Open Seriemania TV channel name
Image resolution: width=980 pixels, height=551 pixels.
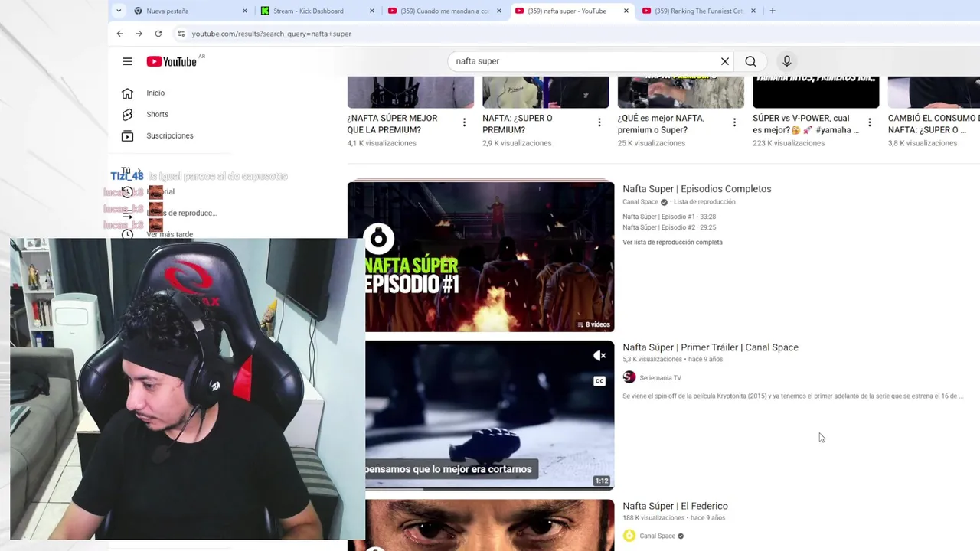click(660, 378)
